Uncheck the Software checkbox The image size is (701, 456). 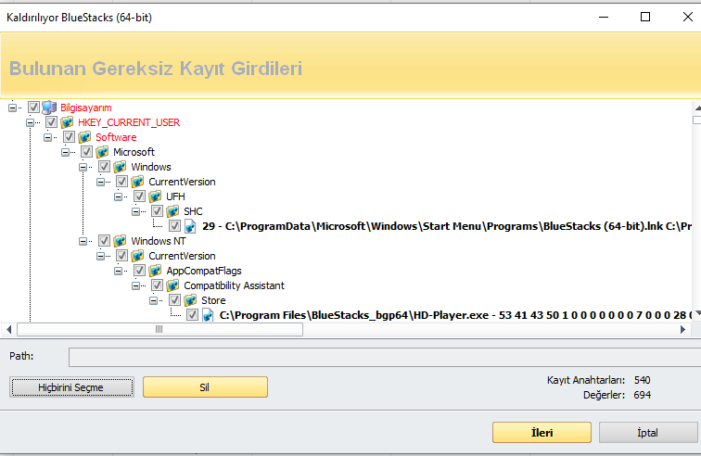click(69, 137)
